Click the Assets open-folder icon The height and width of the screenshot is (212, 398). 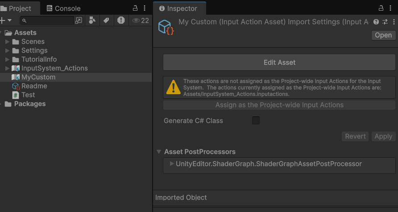(8, 33)
